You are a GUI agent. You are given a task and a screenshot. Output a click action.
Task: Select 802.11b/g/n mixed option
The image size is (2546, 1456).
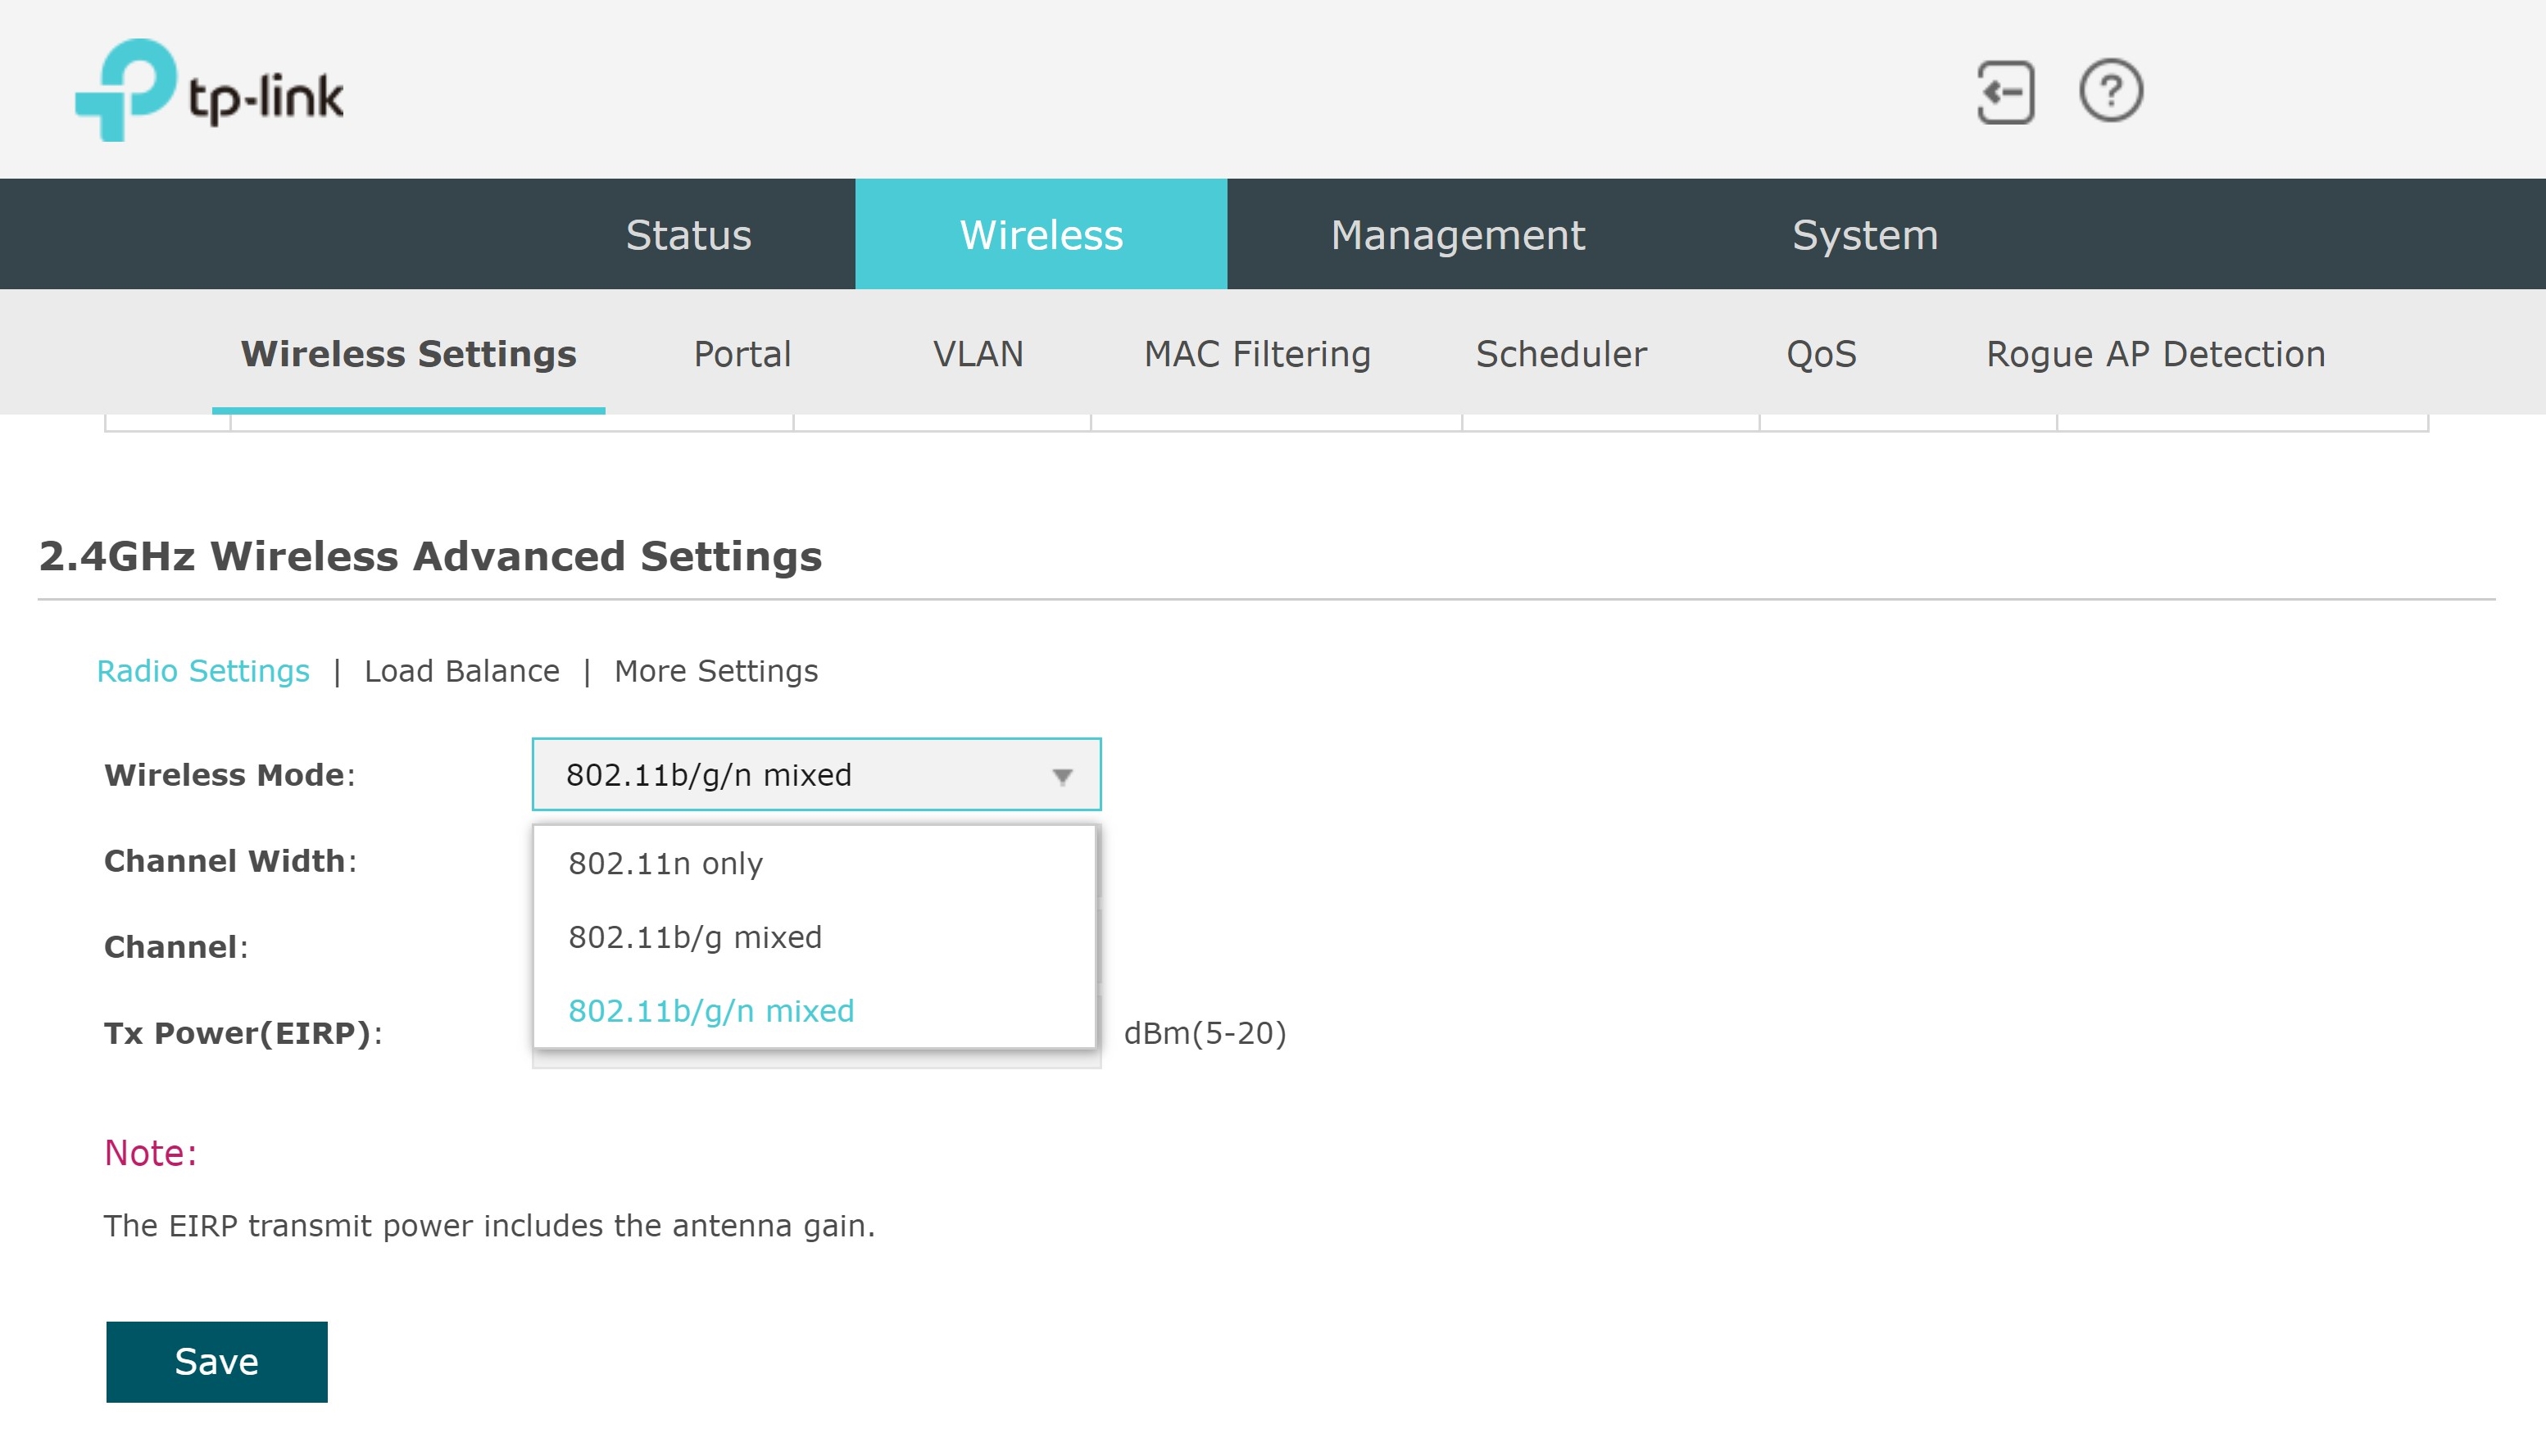[x=711, y=1011]
